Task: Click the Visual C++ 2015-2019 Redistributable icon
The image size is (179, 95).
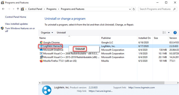Action: [41, 57]
